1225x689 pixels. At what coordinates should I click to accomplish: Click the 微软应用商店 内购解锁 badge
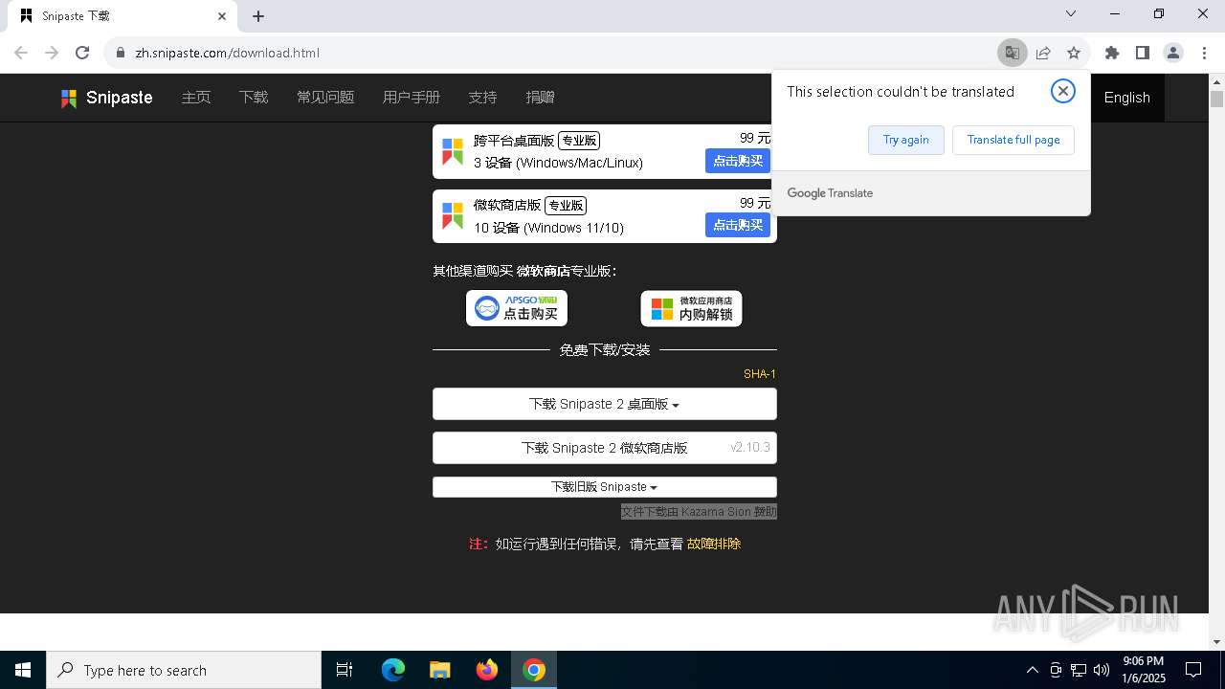pyautogui.click(x=691, y=308)
